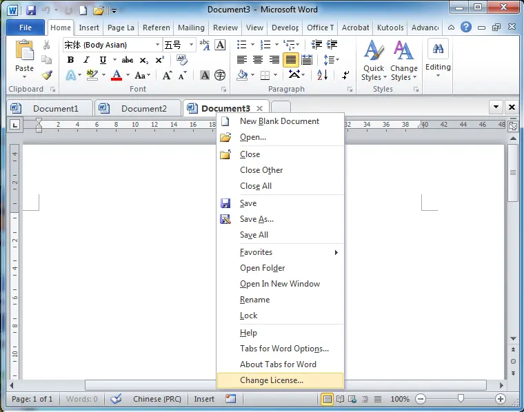The width and height of the screenshot is (524, 412).
Task: Center align text
Action: point(258,60)
